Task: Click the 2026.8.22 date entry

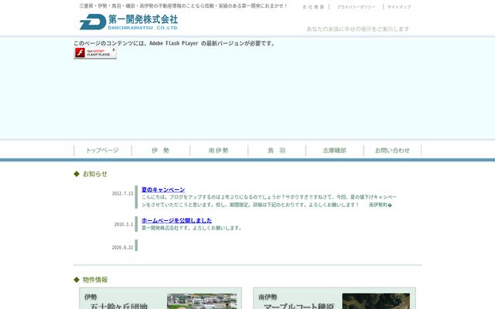Action: point(122,247)
